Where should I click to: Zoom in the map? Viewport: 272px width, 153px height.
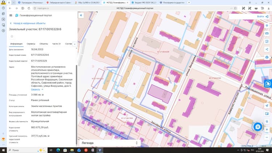(267, 129)
